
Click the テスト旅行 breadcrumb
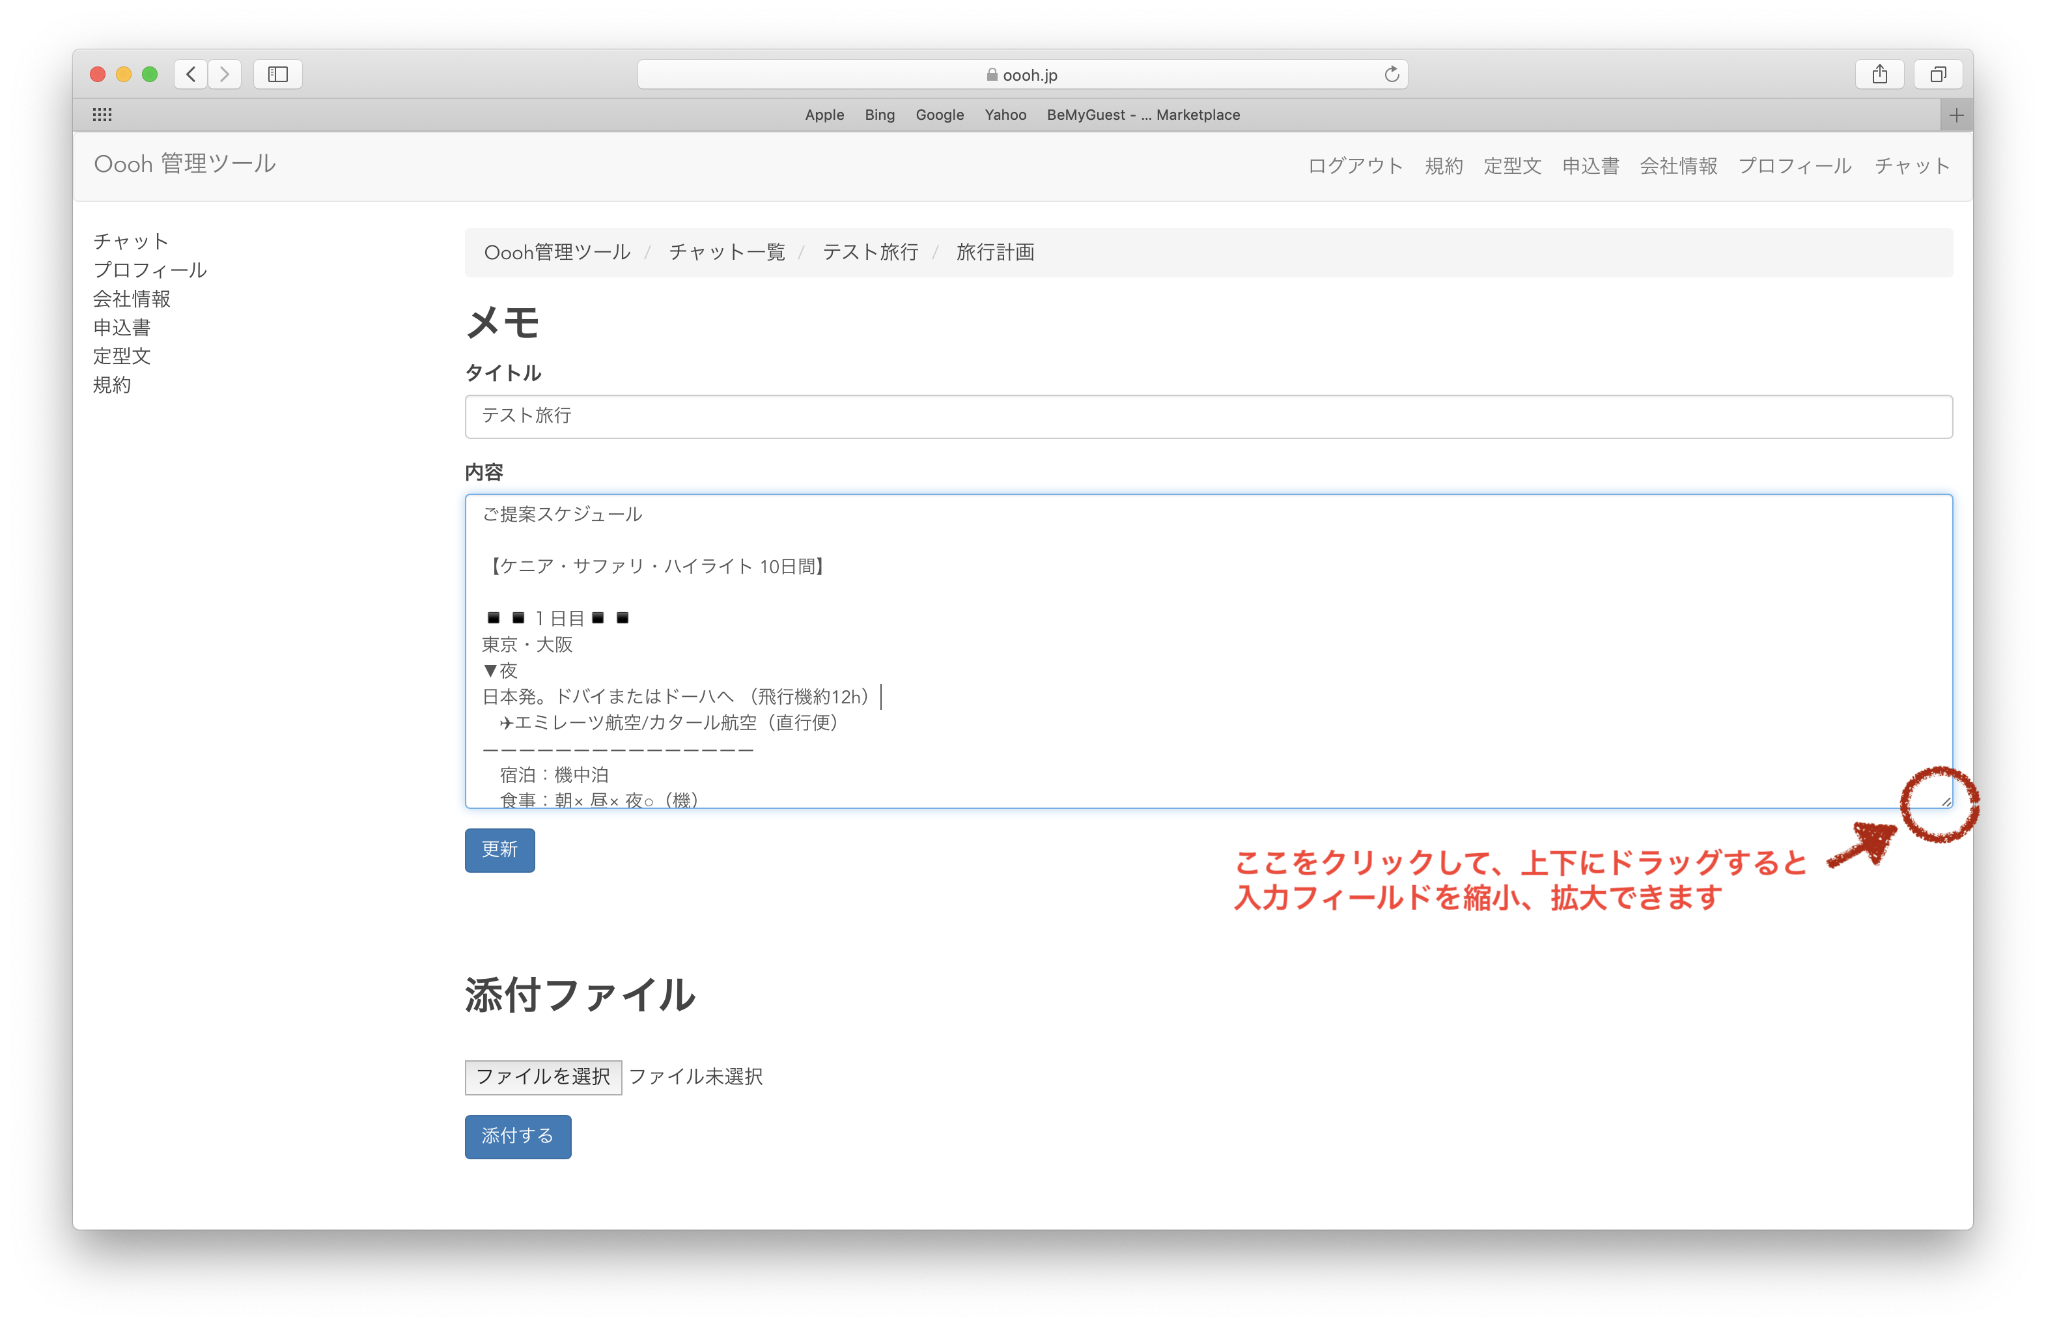[x=870, y=253]
